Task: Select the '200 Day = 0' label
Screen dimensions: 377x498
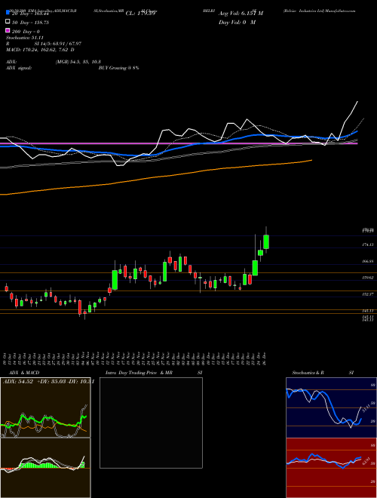Action: pos(26,32)
